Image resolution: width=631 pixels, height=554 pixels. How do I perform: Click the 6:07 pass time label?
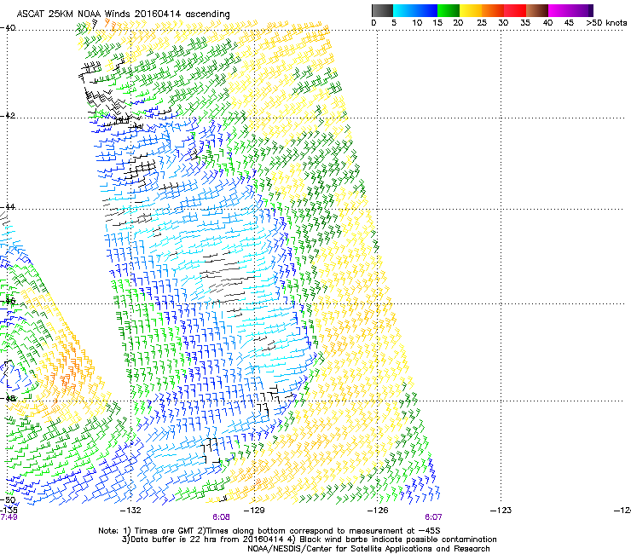(x=433, y=517)
